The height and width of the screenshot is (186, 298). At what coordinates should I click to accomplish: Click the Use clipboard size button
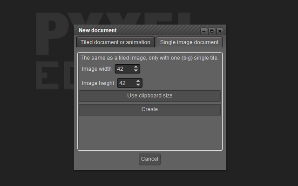point(150,96)
